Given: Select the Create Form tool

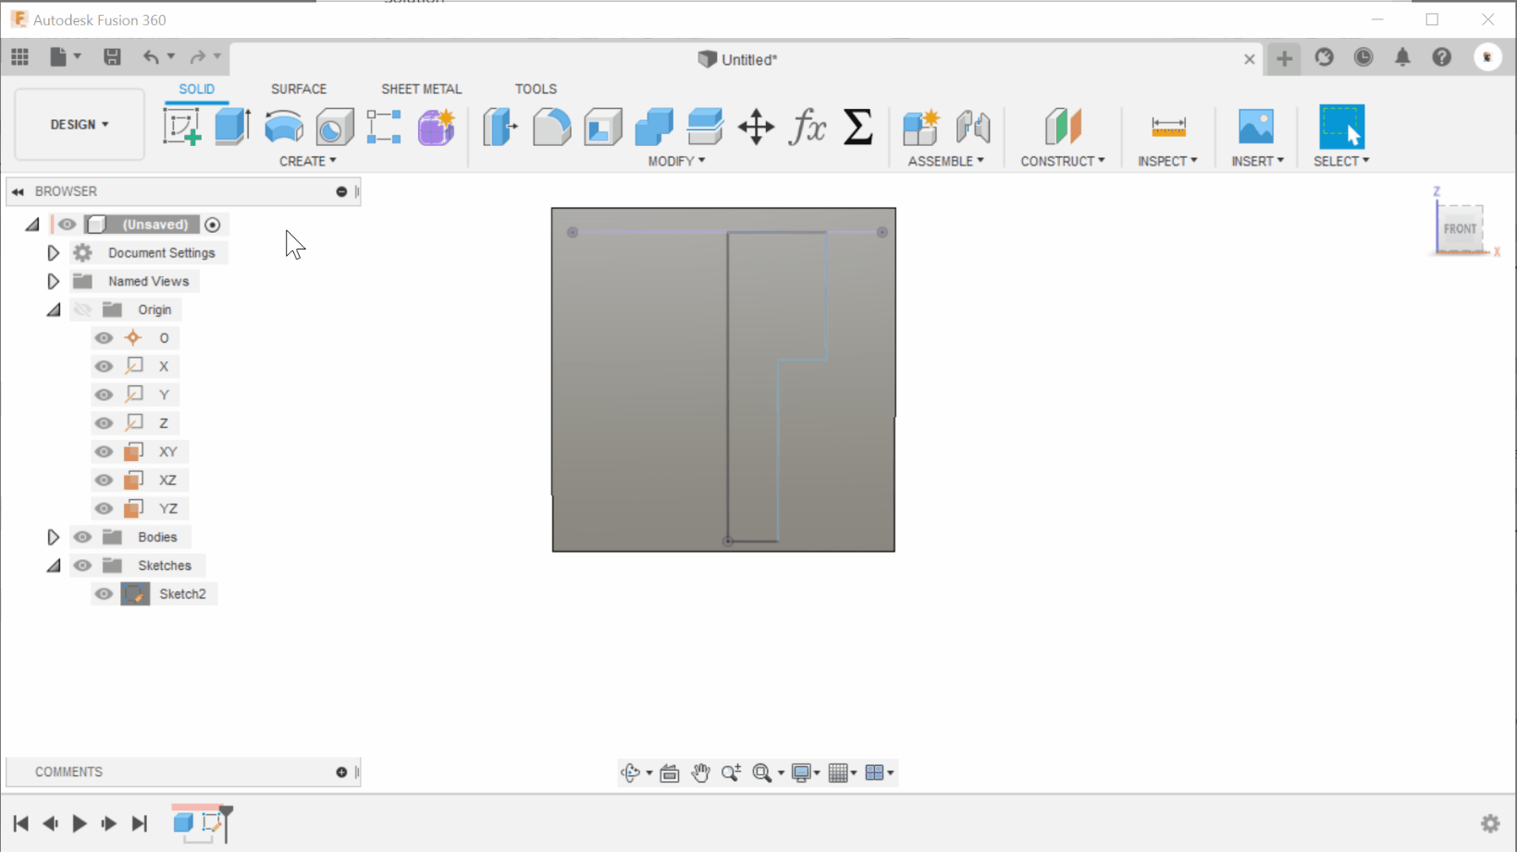Looking at the screenshot, I should [x=436, y=127].
